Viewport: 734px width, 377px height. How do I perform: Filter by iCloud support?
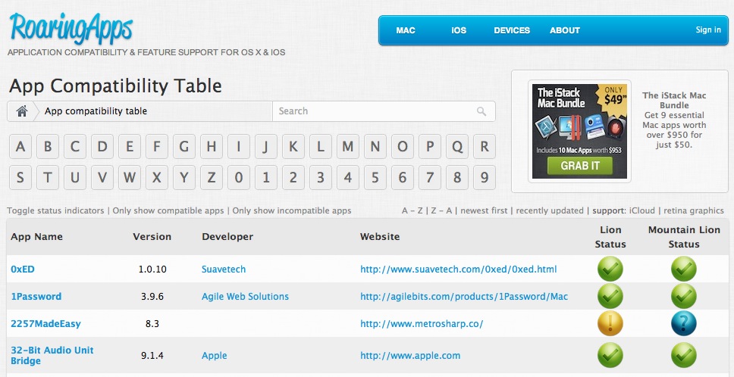642,210
